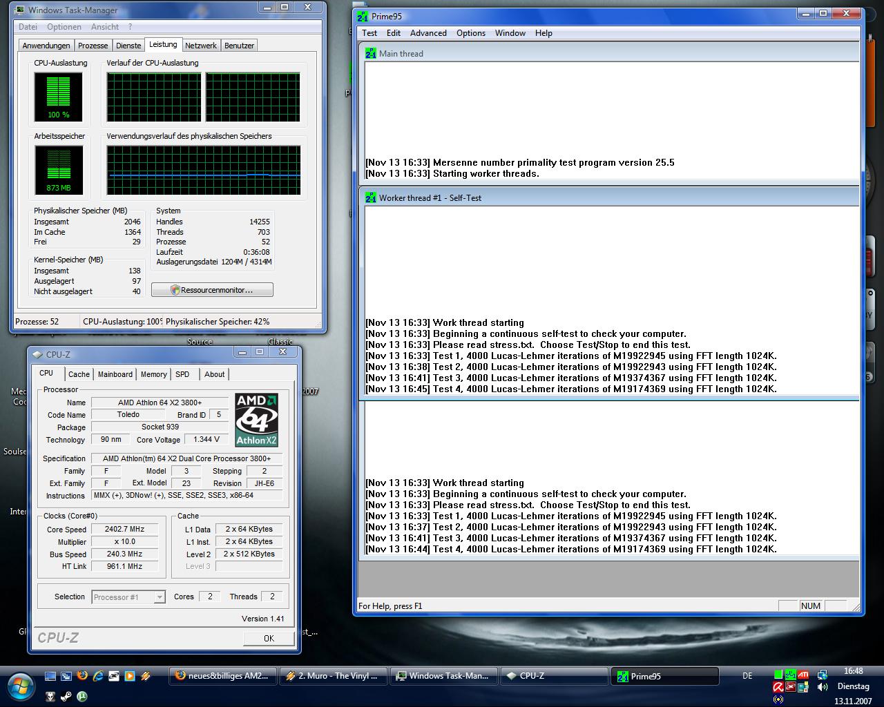884x707 pixels.
Task: Open Datei menu in Task-Manager
Action: click(x=28, y=27)
